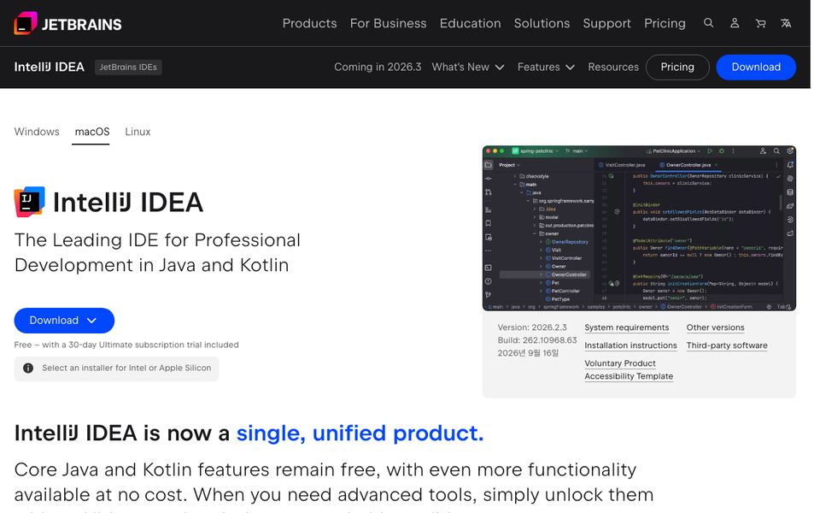Click the IntelliJ IDEA product logo icon
Screen dimensions: 820x513
tap(29, 202)
